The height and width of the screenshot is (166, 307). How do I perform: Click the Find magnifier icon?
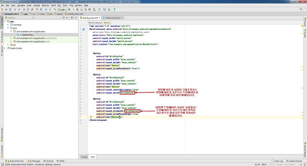pyautogui.click(x=37, y=9)
